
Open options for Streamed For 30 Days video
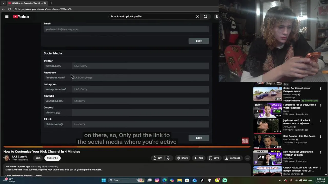click(x=321, y=105)
